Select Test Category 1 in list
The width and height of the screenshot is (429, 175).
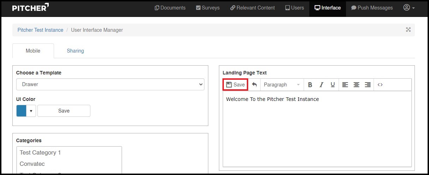pyautogui.click(x=40, y=152)
